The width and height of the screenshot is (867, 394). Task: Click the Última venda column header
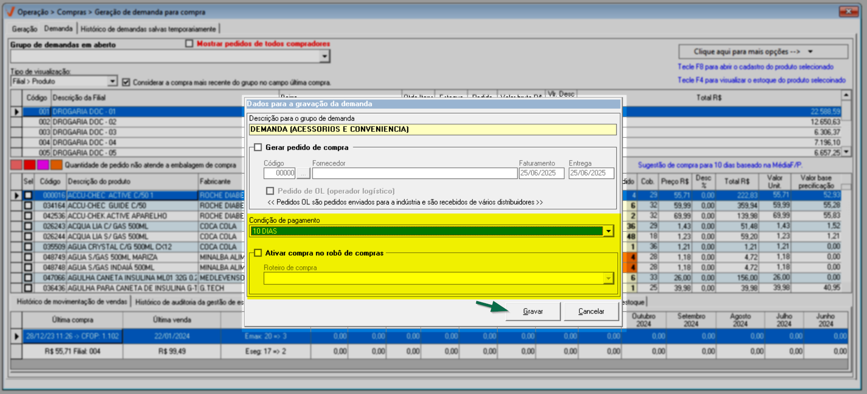pyautogui.click(x=172, y=320)
